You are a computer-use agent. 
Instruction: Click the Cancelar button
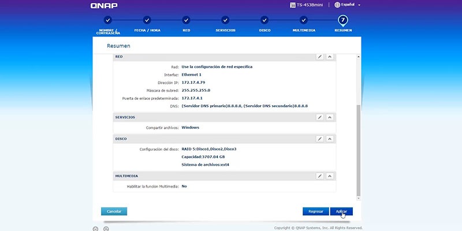click(x=114, y=211)
